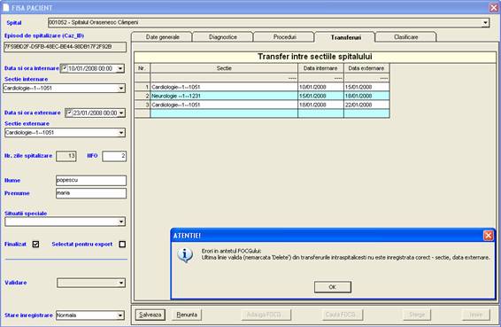Viewport: 501px width, 327px height.
Task: Expand the Sectie externare dropdown
Action: pyautogui.click(x=121, y=132)
